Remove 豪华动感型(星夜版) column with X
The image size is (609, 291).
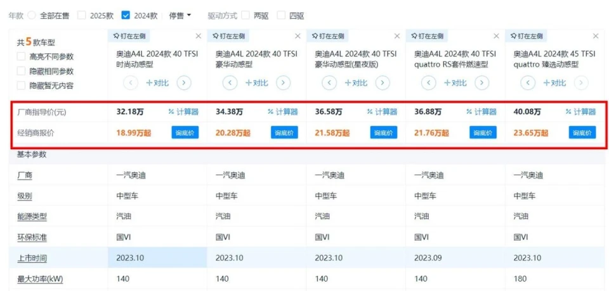tap(397, 36)
